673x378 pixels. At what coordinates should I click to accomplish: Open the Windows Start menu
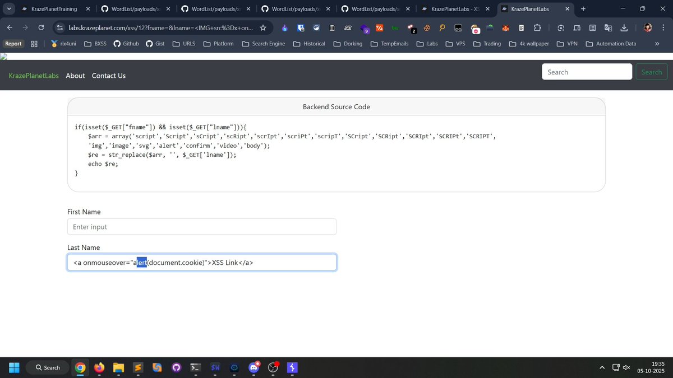pyautogui.click(x=14, y=367)
